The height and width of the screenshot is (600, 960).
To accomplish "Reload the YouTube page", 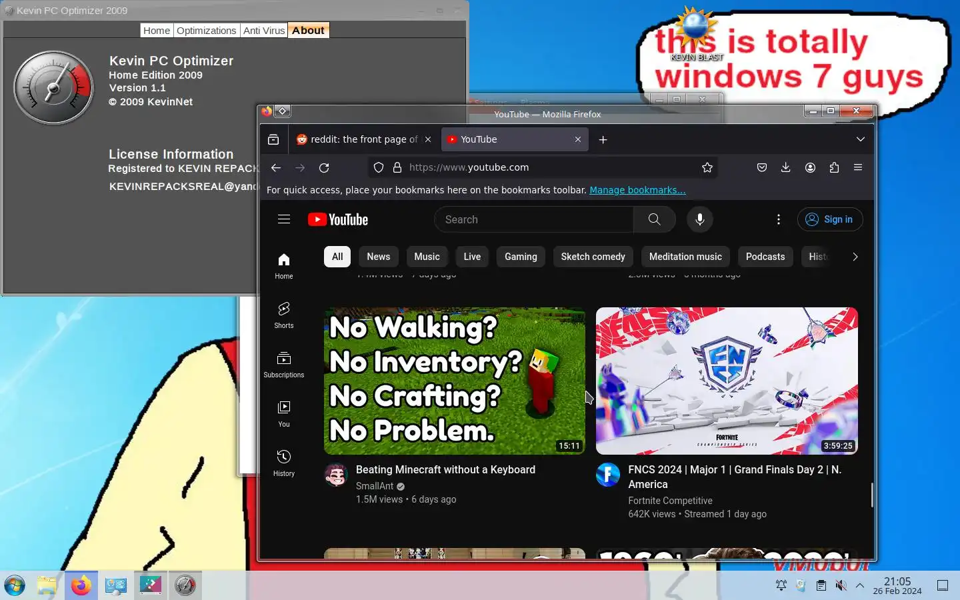I will pos(324,168).
